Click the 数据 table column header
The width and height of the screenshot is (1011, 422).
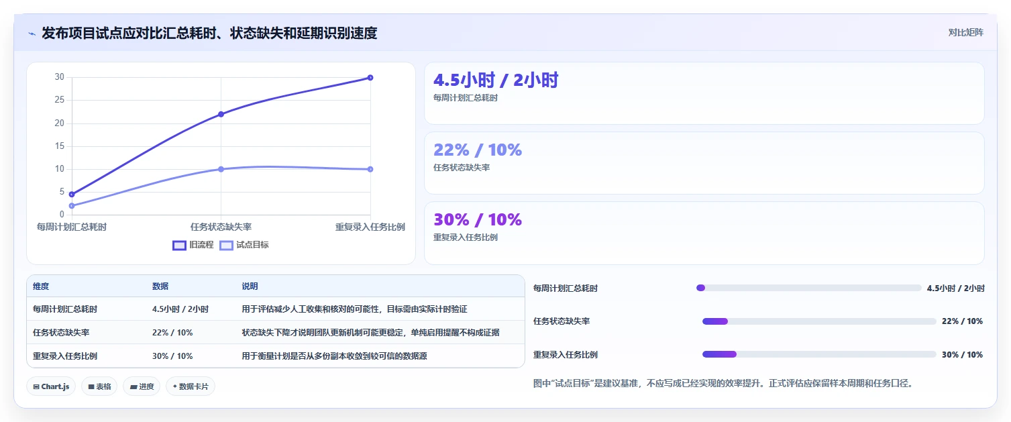pos(160,286)
